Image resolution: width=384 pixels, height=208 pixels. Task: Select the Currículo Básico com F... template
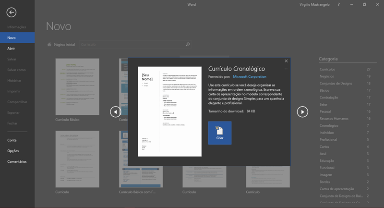pos(137,192)
